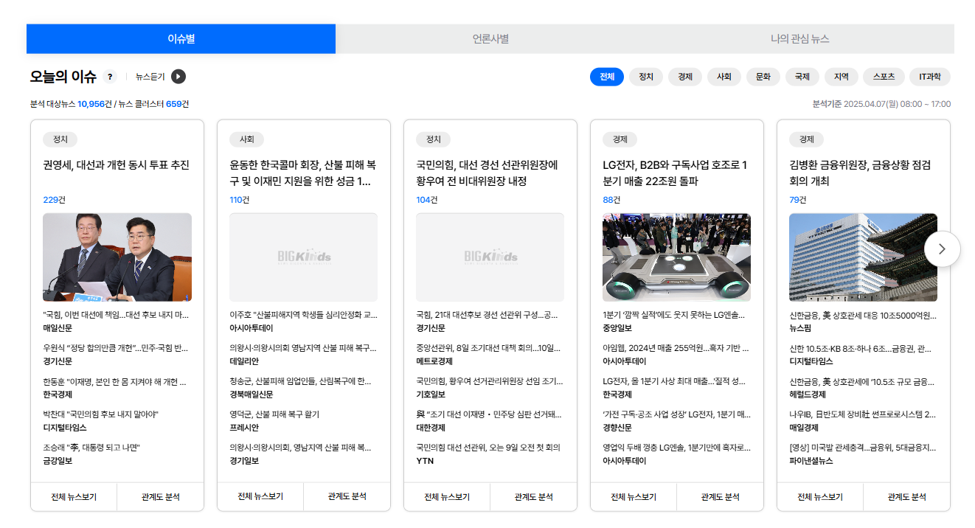
Task: Open article 우원식 "정당 합의만큼 개헌"
Action: click(x=116, y=348)
